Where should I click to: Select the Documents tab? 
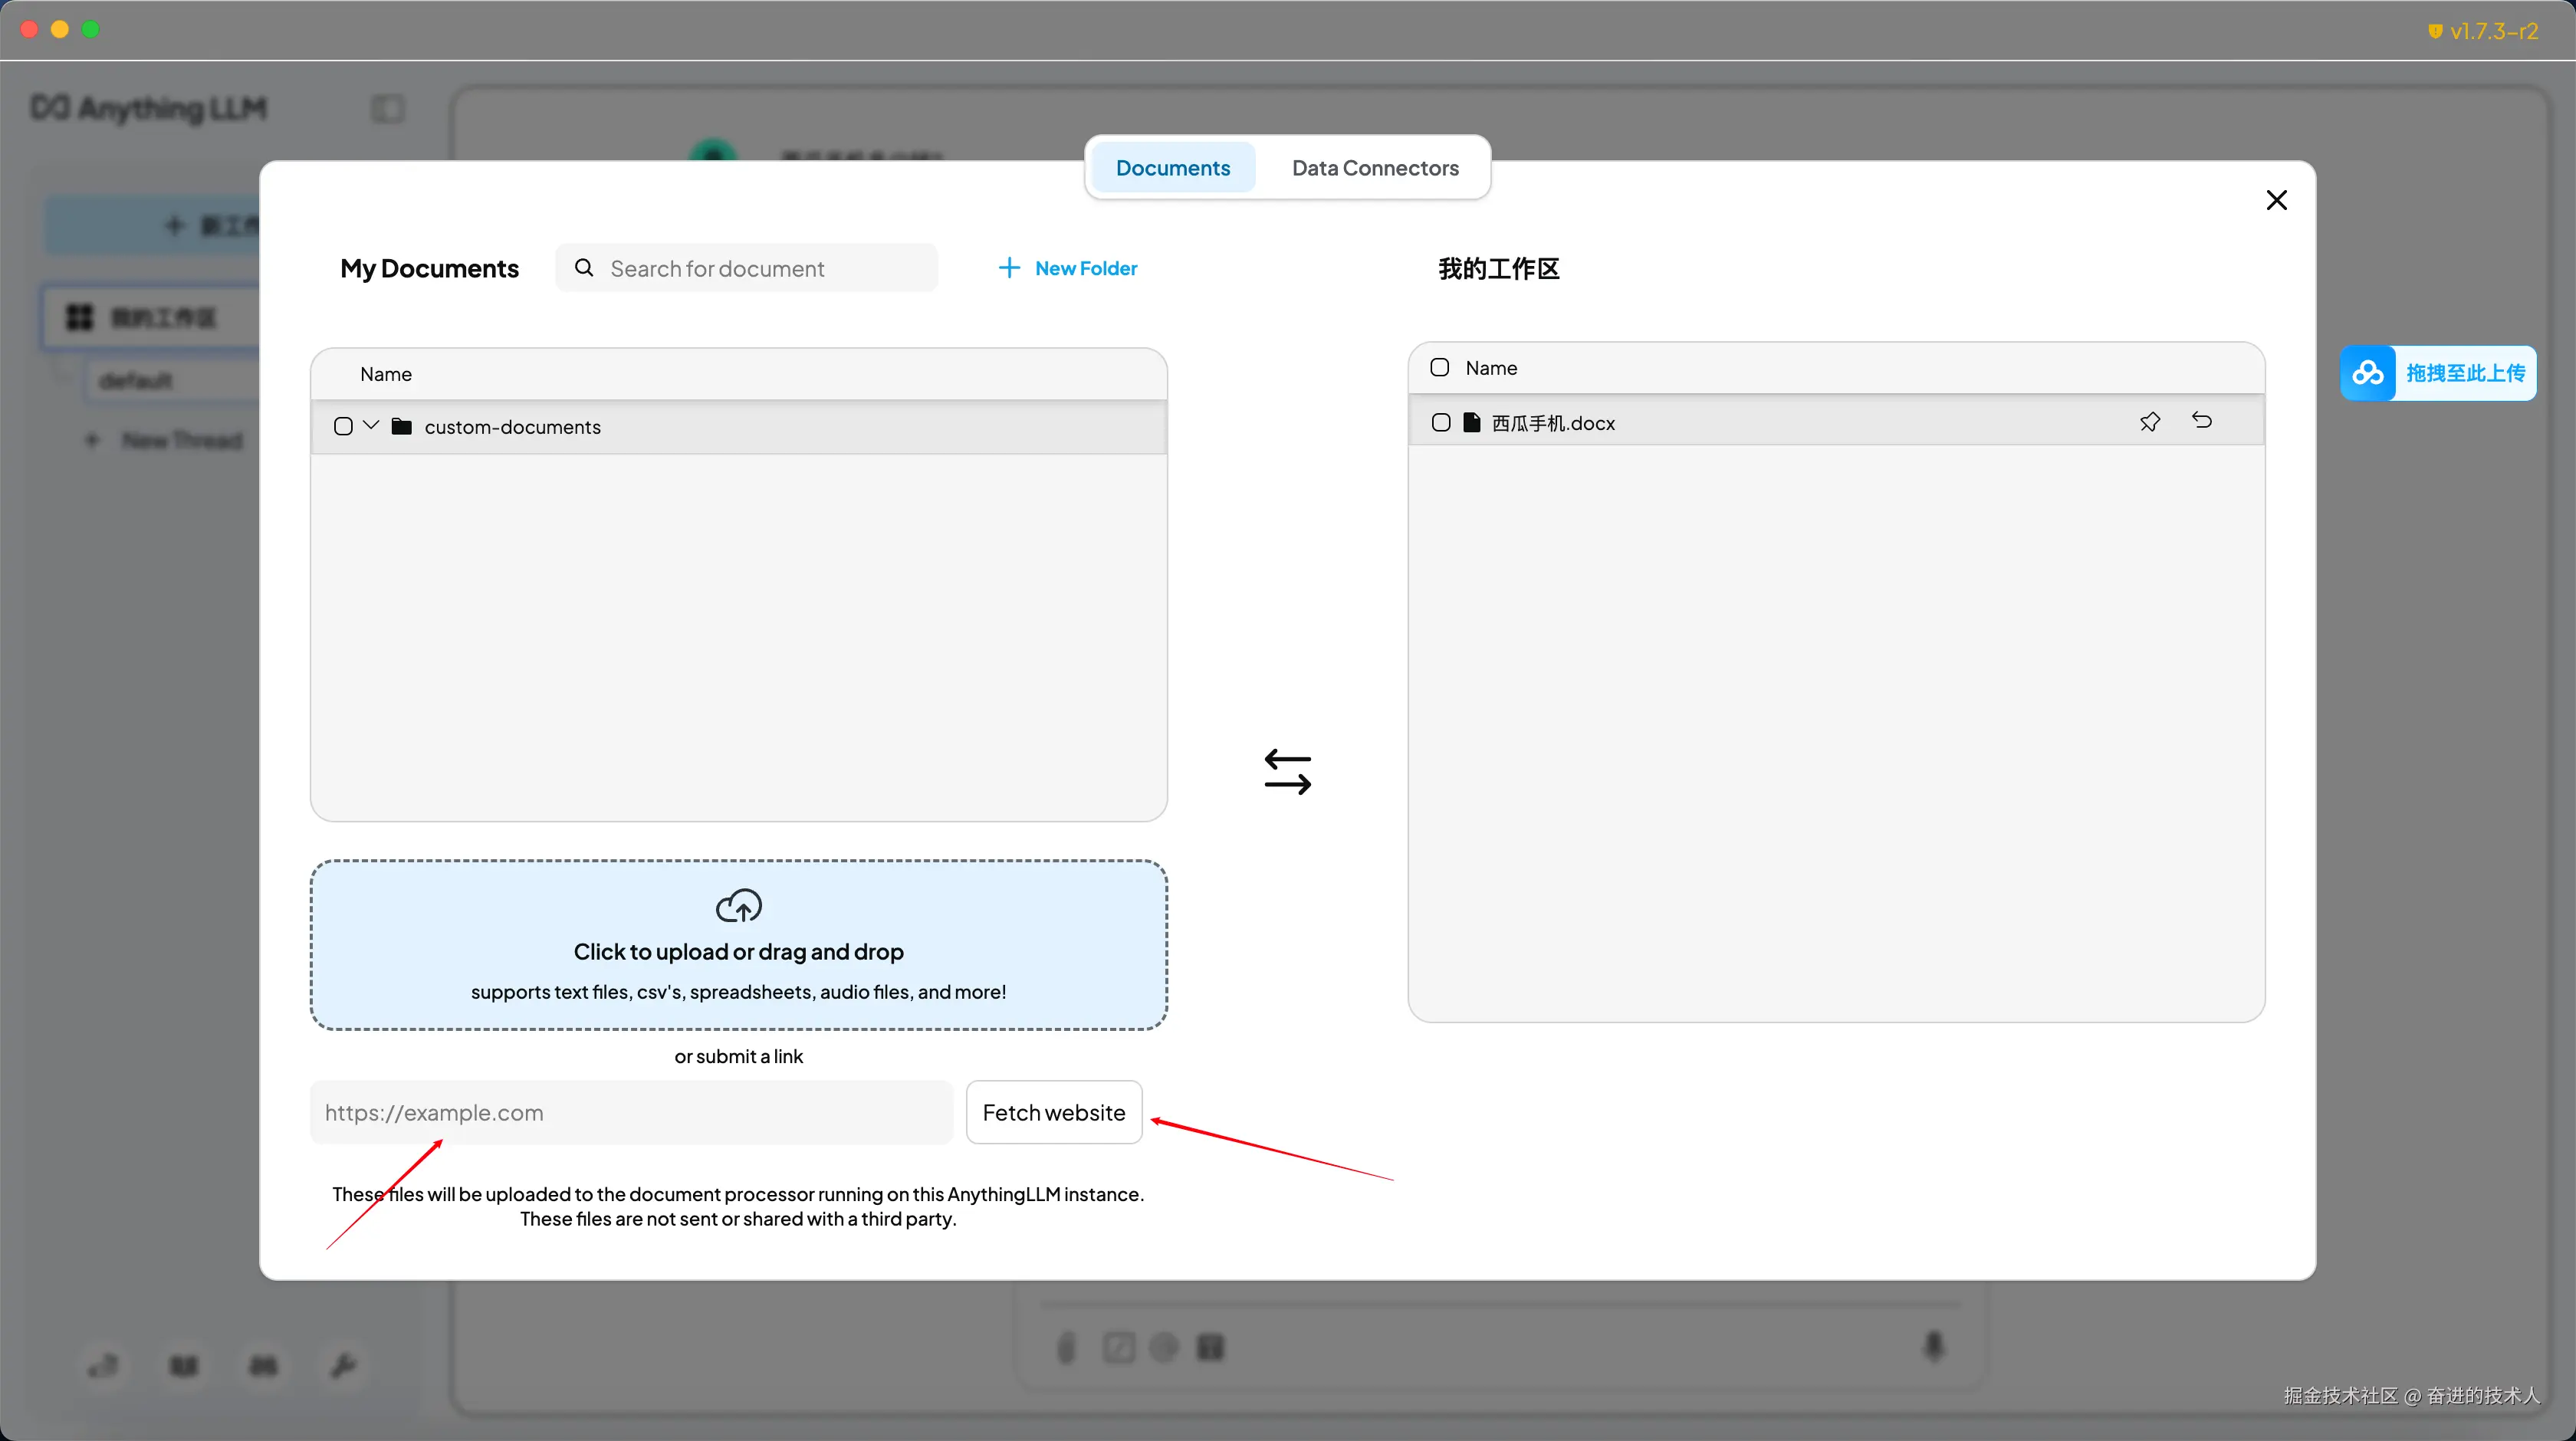[1172, 168]
